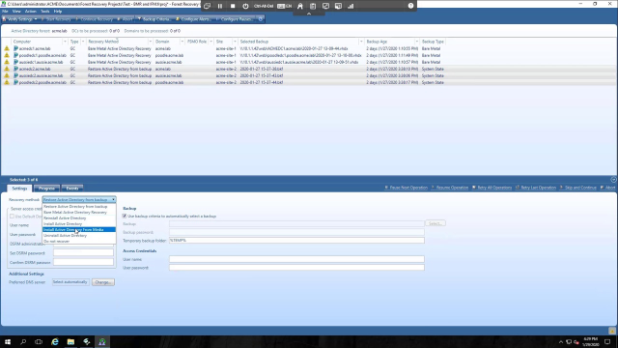The height and width of the screenshot is (348, 618).
Task: Switch to the Progress tab
Action: [x=46, y=188]
